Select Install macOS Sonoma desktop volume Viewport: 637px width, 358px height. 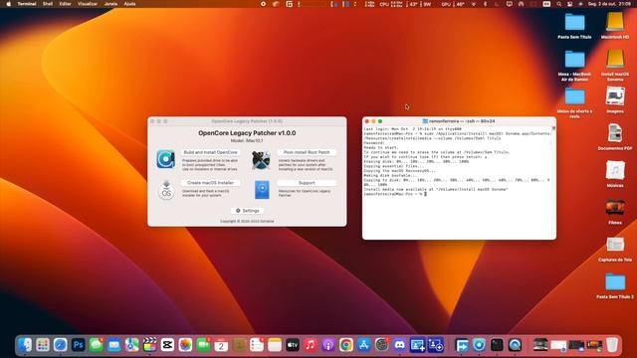click(x=615, y=65)
